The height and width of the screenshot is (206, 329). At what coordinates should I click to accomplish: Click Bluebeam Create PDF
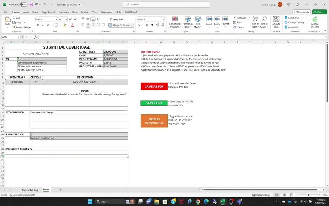(292, 18)
